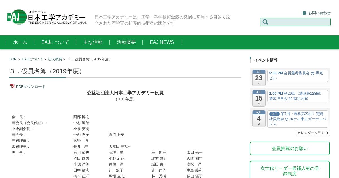Click the カレンダーを見る button
This screenshot has height=178, width=339.
313,133
